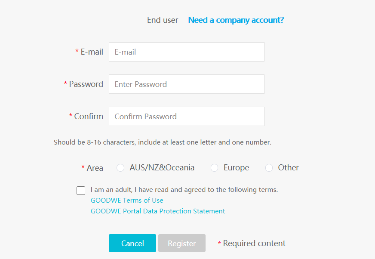The height and width of the screenshot is (259, 375).
Task: Click the Register button
Action: click(181, 244)
